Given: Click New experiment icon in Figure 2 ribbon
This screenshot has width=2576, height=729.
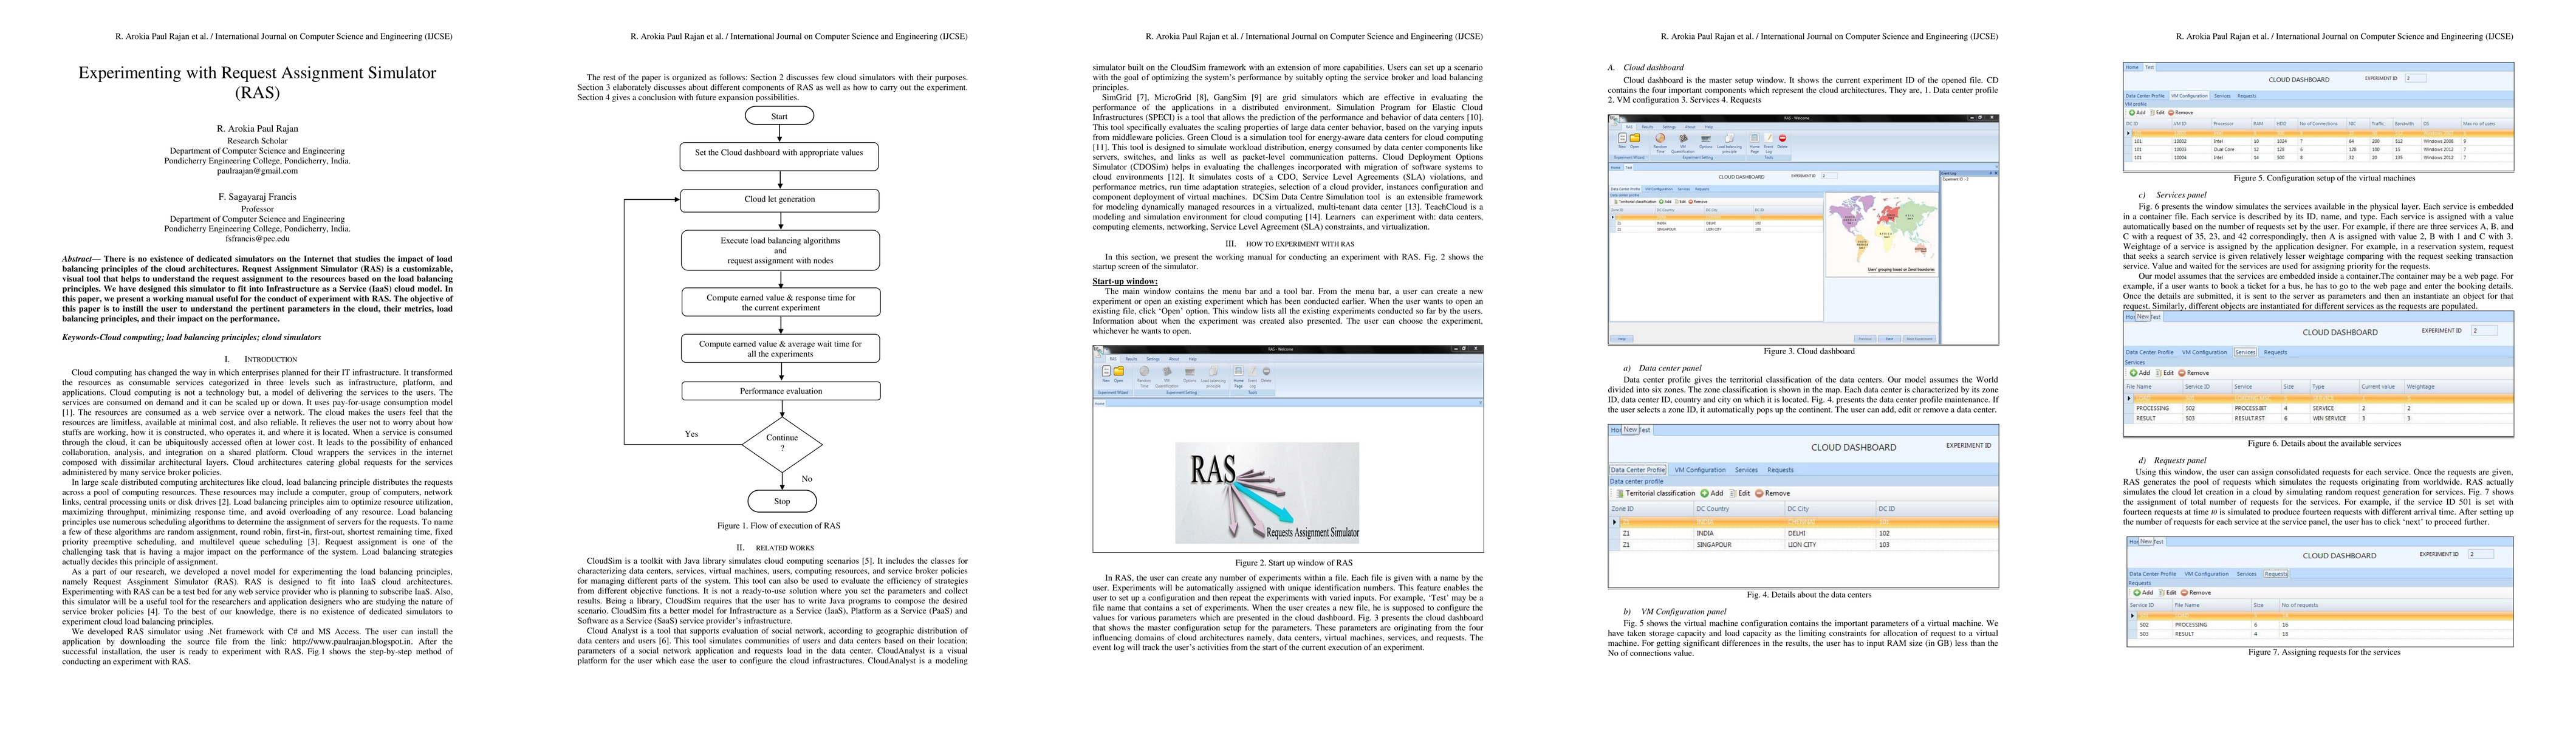Looking at the screenshot, I should [1106, 371].
